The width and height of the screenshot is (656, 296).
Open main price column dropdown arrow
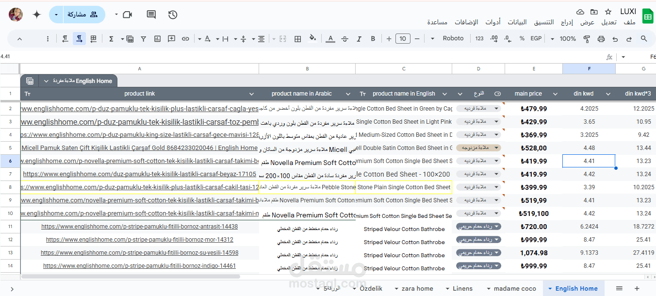[555, 94]
